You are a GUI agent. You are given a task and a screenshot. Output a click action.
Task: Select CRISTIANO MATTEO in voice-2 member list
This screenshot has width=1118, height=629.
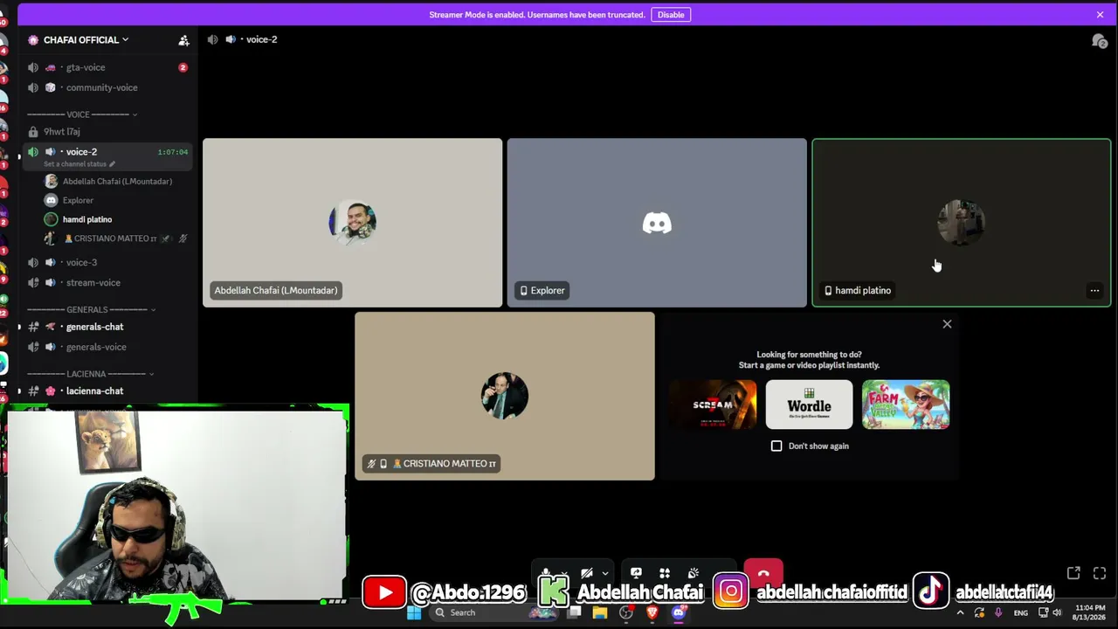pyautogui.click(x=115, y=238)
